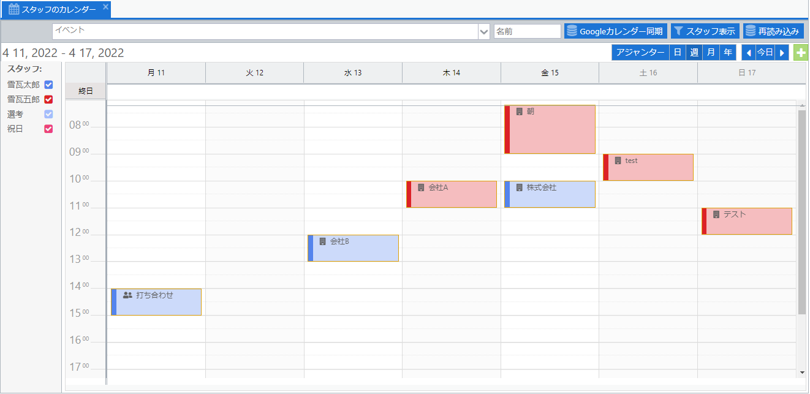Click the 水 13 day header

(353, 73)
